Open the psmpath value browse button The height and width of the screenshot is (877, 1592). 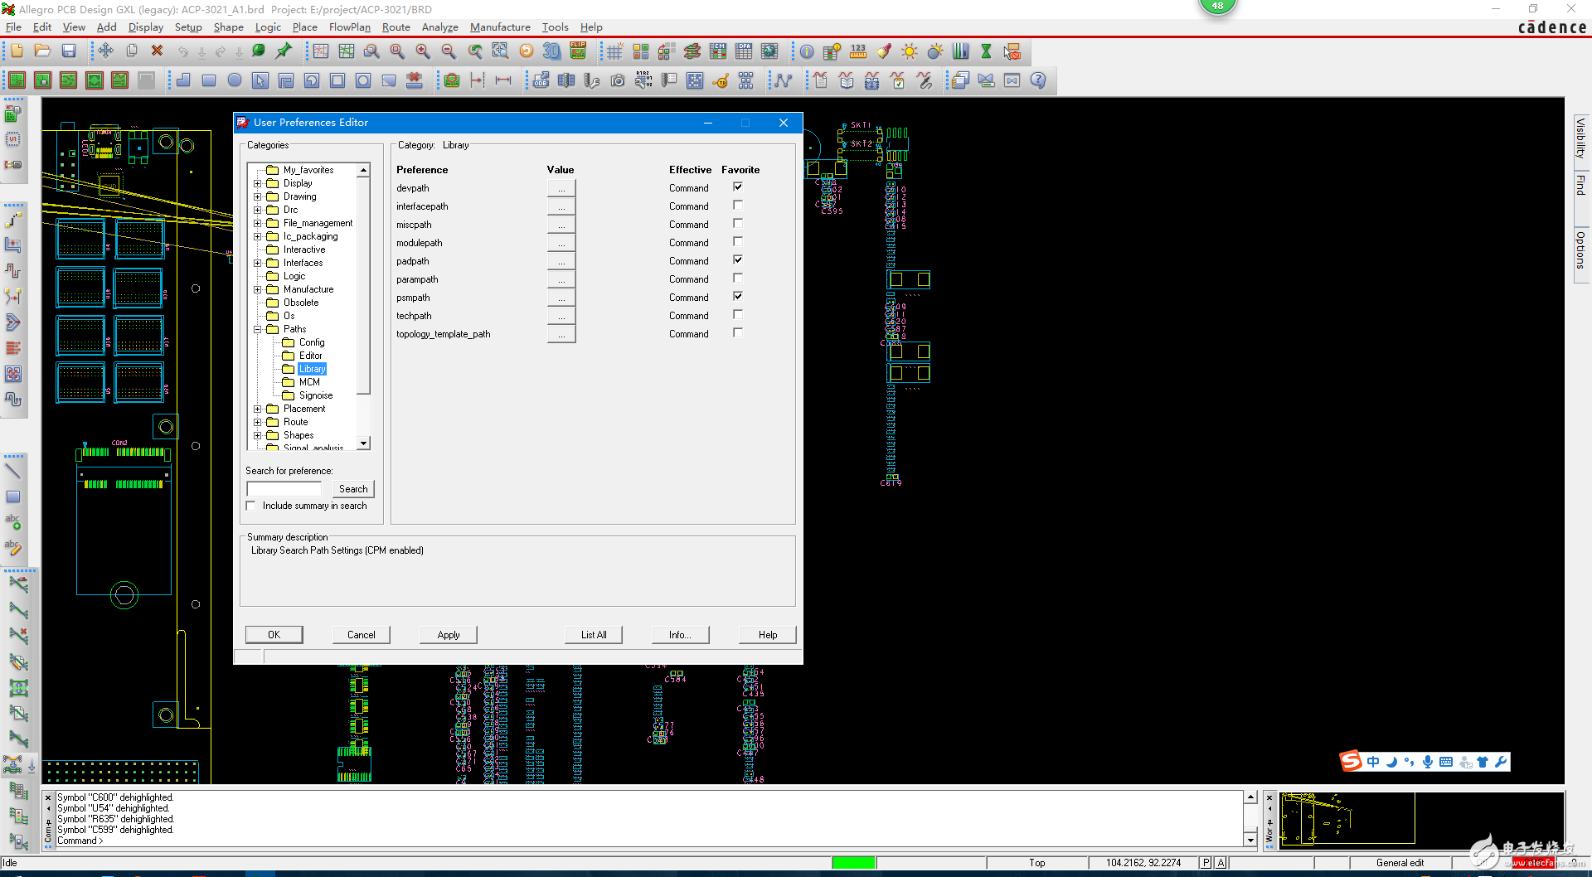pyautogui.click(x=561, y=298)
